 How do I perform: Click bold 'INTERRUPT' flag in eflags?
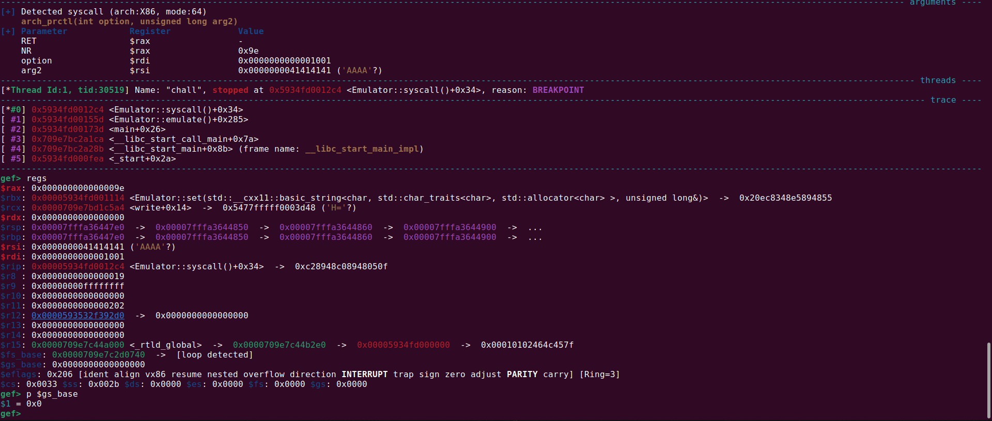tap(364, 374)
